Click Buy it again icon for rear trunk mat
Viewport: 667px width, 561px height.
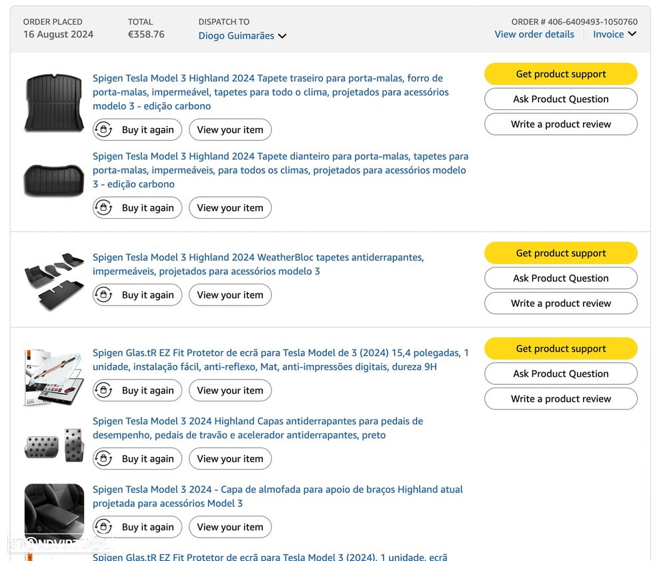tap(103, 130)
